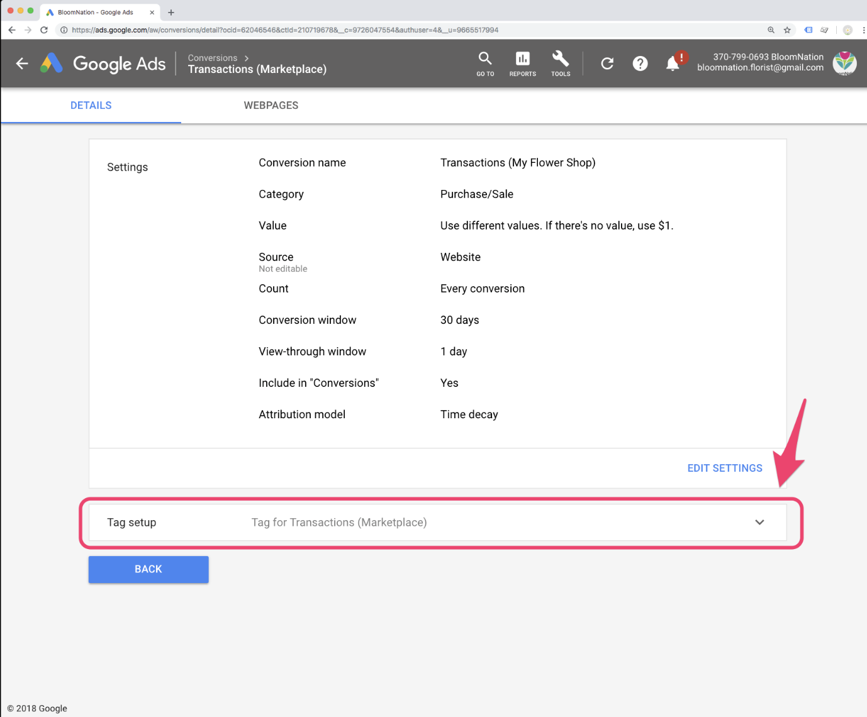Click the '30 days' conversion window value

[460, 320]
